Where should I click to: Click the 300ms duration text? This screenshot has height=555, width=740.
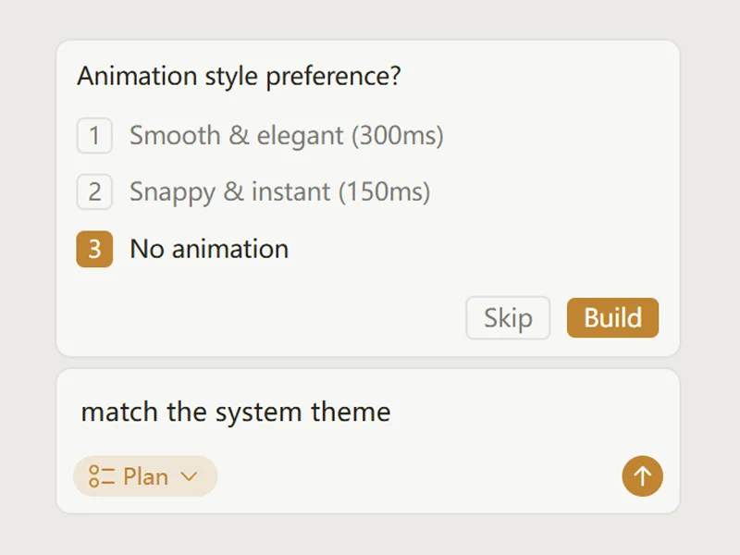click(x=397, y=135)
